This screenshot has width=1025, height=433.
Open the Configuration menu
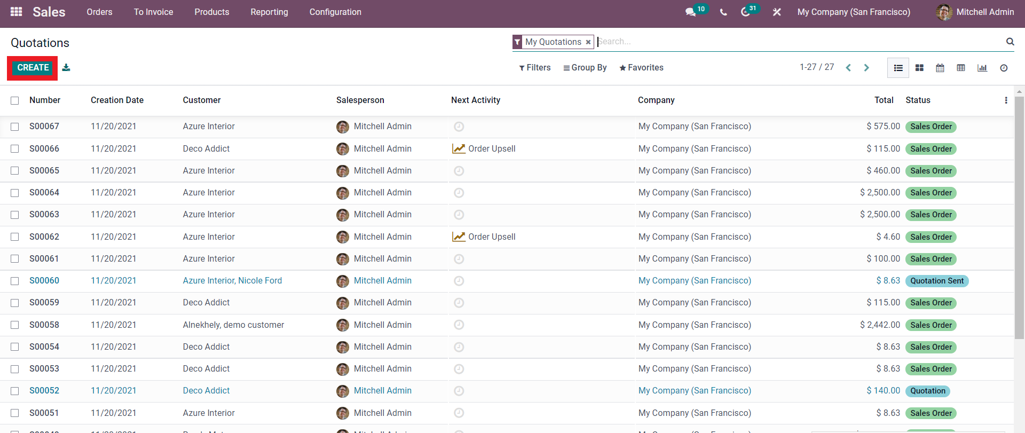point(335,12)
